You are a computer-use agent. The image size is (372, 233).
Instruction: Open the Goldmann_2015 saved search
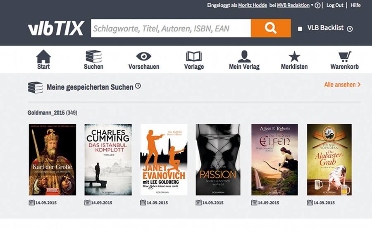click(52, 113)
